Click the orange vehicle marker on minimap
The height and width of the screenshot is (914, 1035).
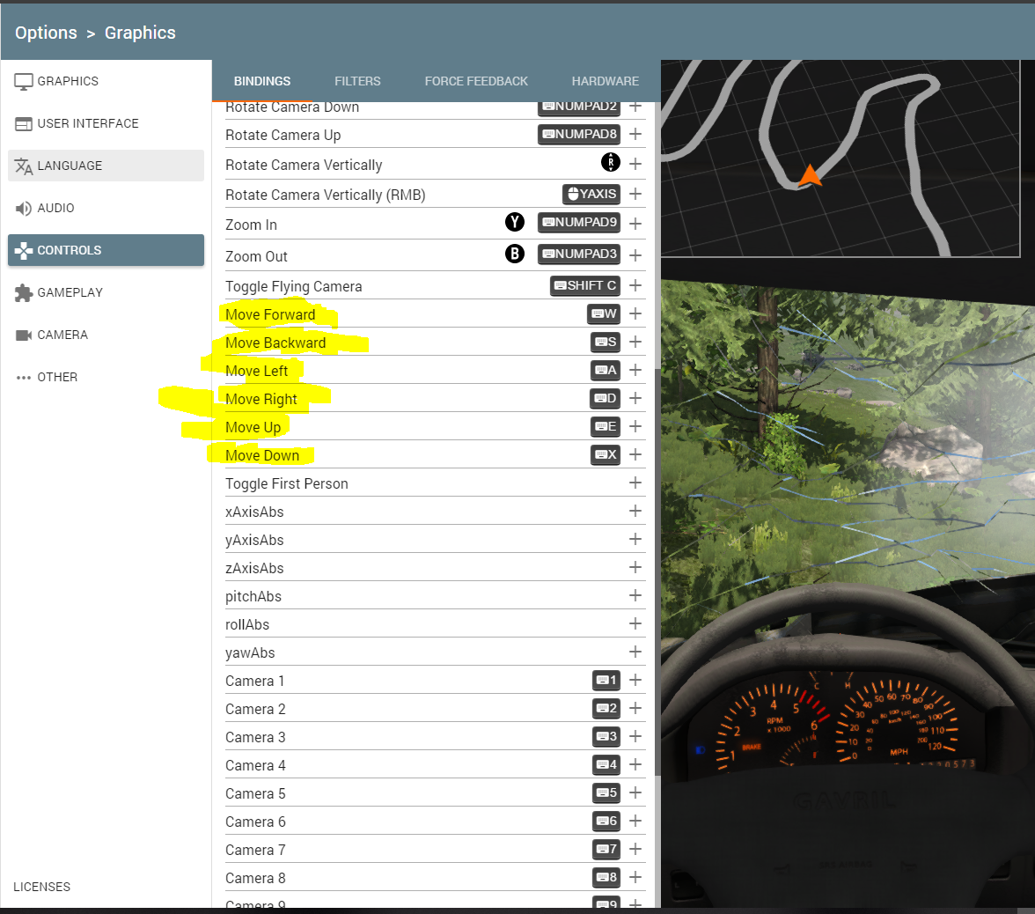pyautogui.click(x=810, y=176)
